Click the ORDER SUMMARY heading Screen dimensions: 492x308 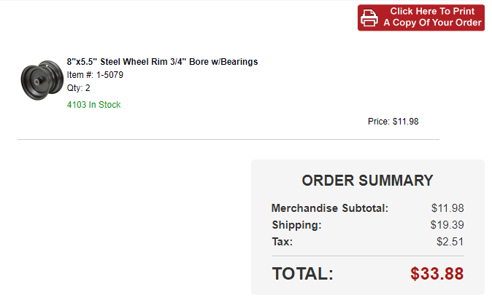(367, 181)
